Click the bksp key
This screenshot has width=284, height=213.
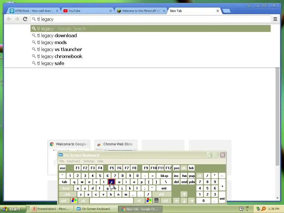pyautogui.click(x=164, y=176)
